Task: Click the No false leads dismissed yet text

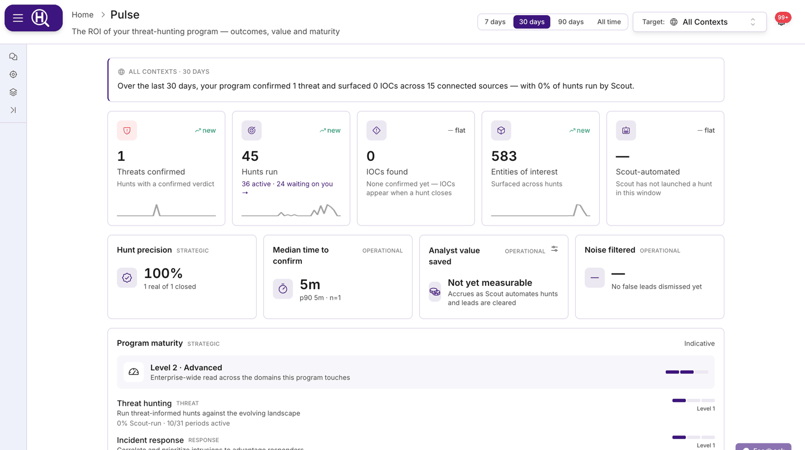Action: tap(657, 286)
